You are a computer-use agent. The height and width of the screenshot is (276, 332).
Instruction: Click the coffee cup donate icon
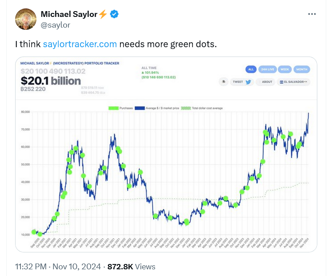pos(224,82)
